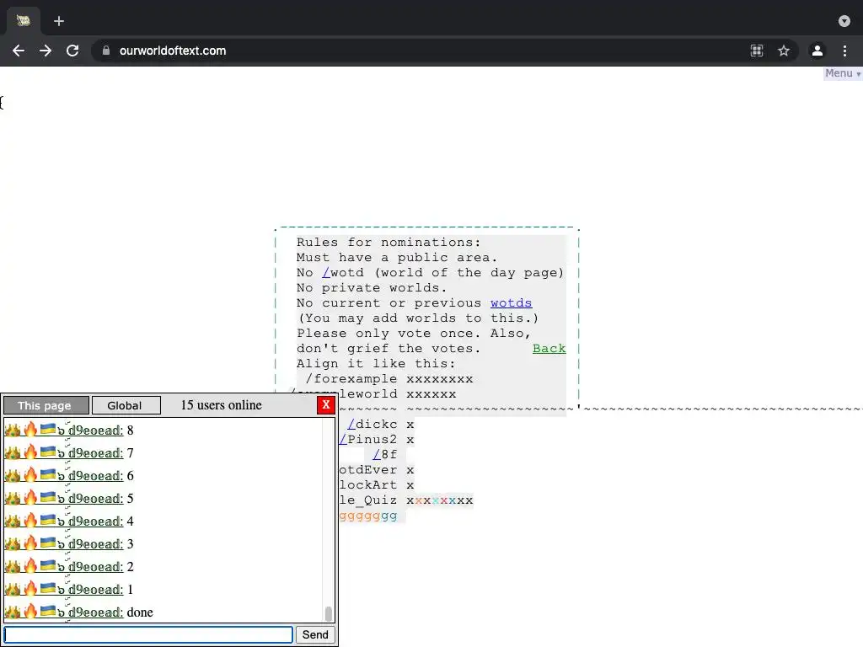Go forward using the browser forward arrow
863x647 pixels.
coord(46,51)
